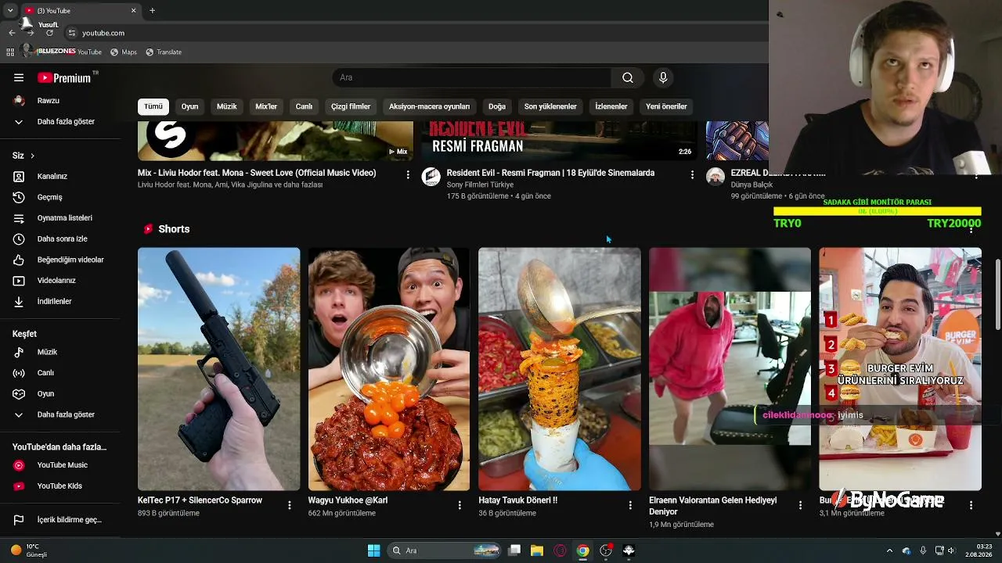Viewport: 1002px width, 563px height.
Task: Open Sony Filmleri Türkiye channel avatar
Action: 431,177
